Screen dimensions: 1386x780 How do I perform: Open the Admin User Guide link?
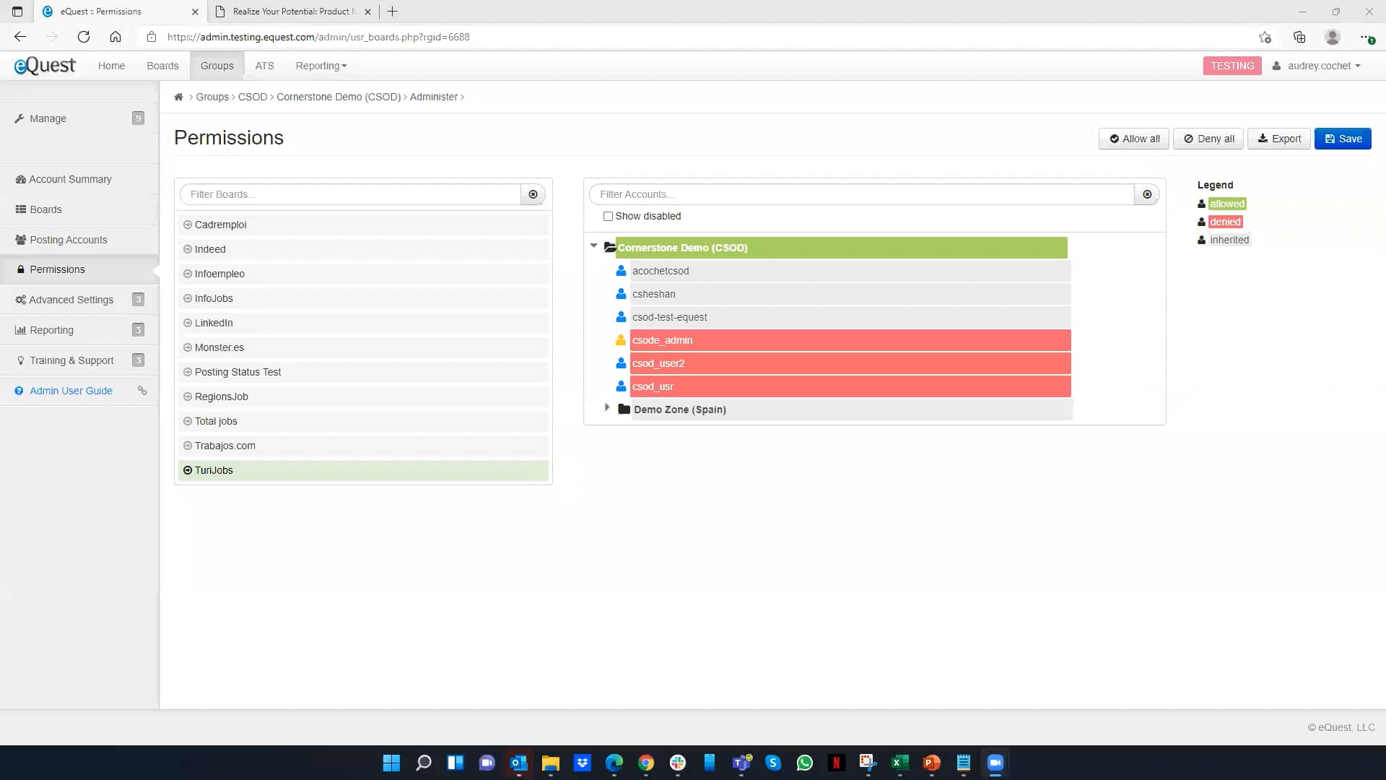coord(70,390)
